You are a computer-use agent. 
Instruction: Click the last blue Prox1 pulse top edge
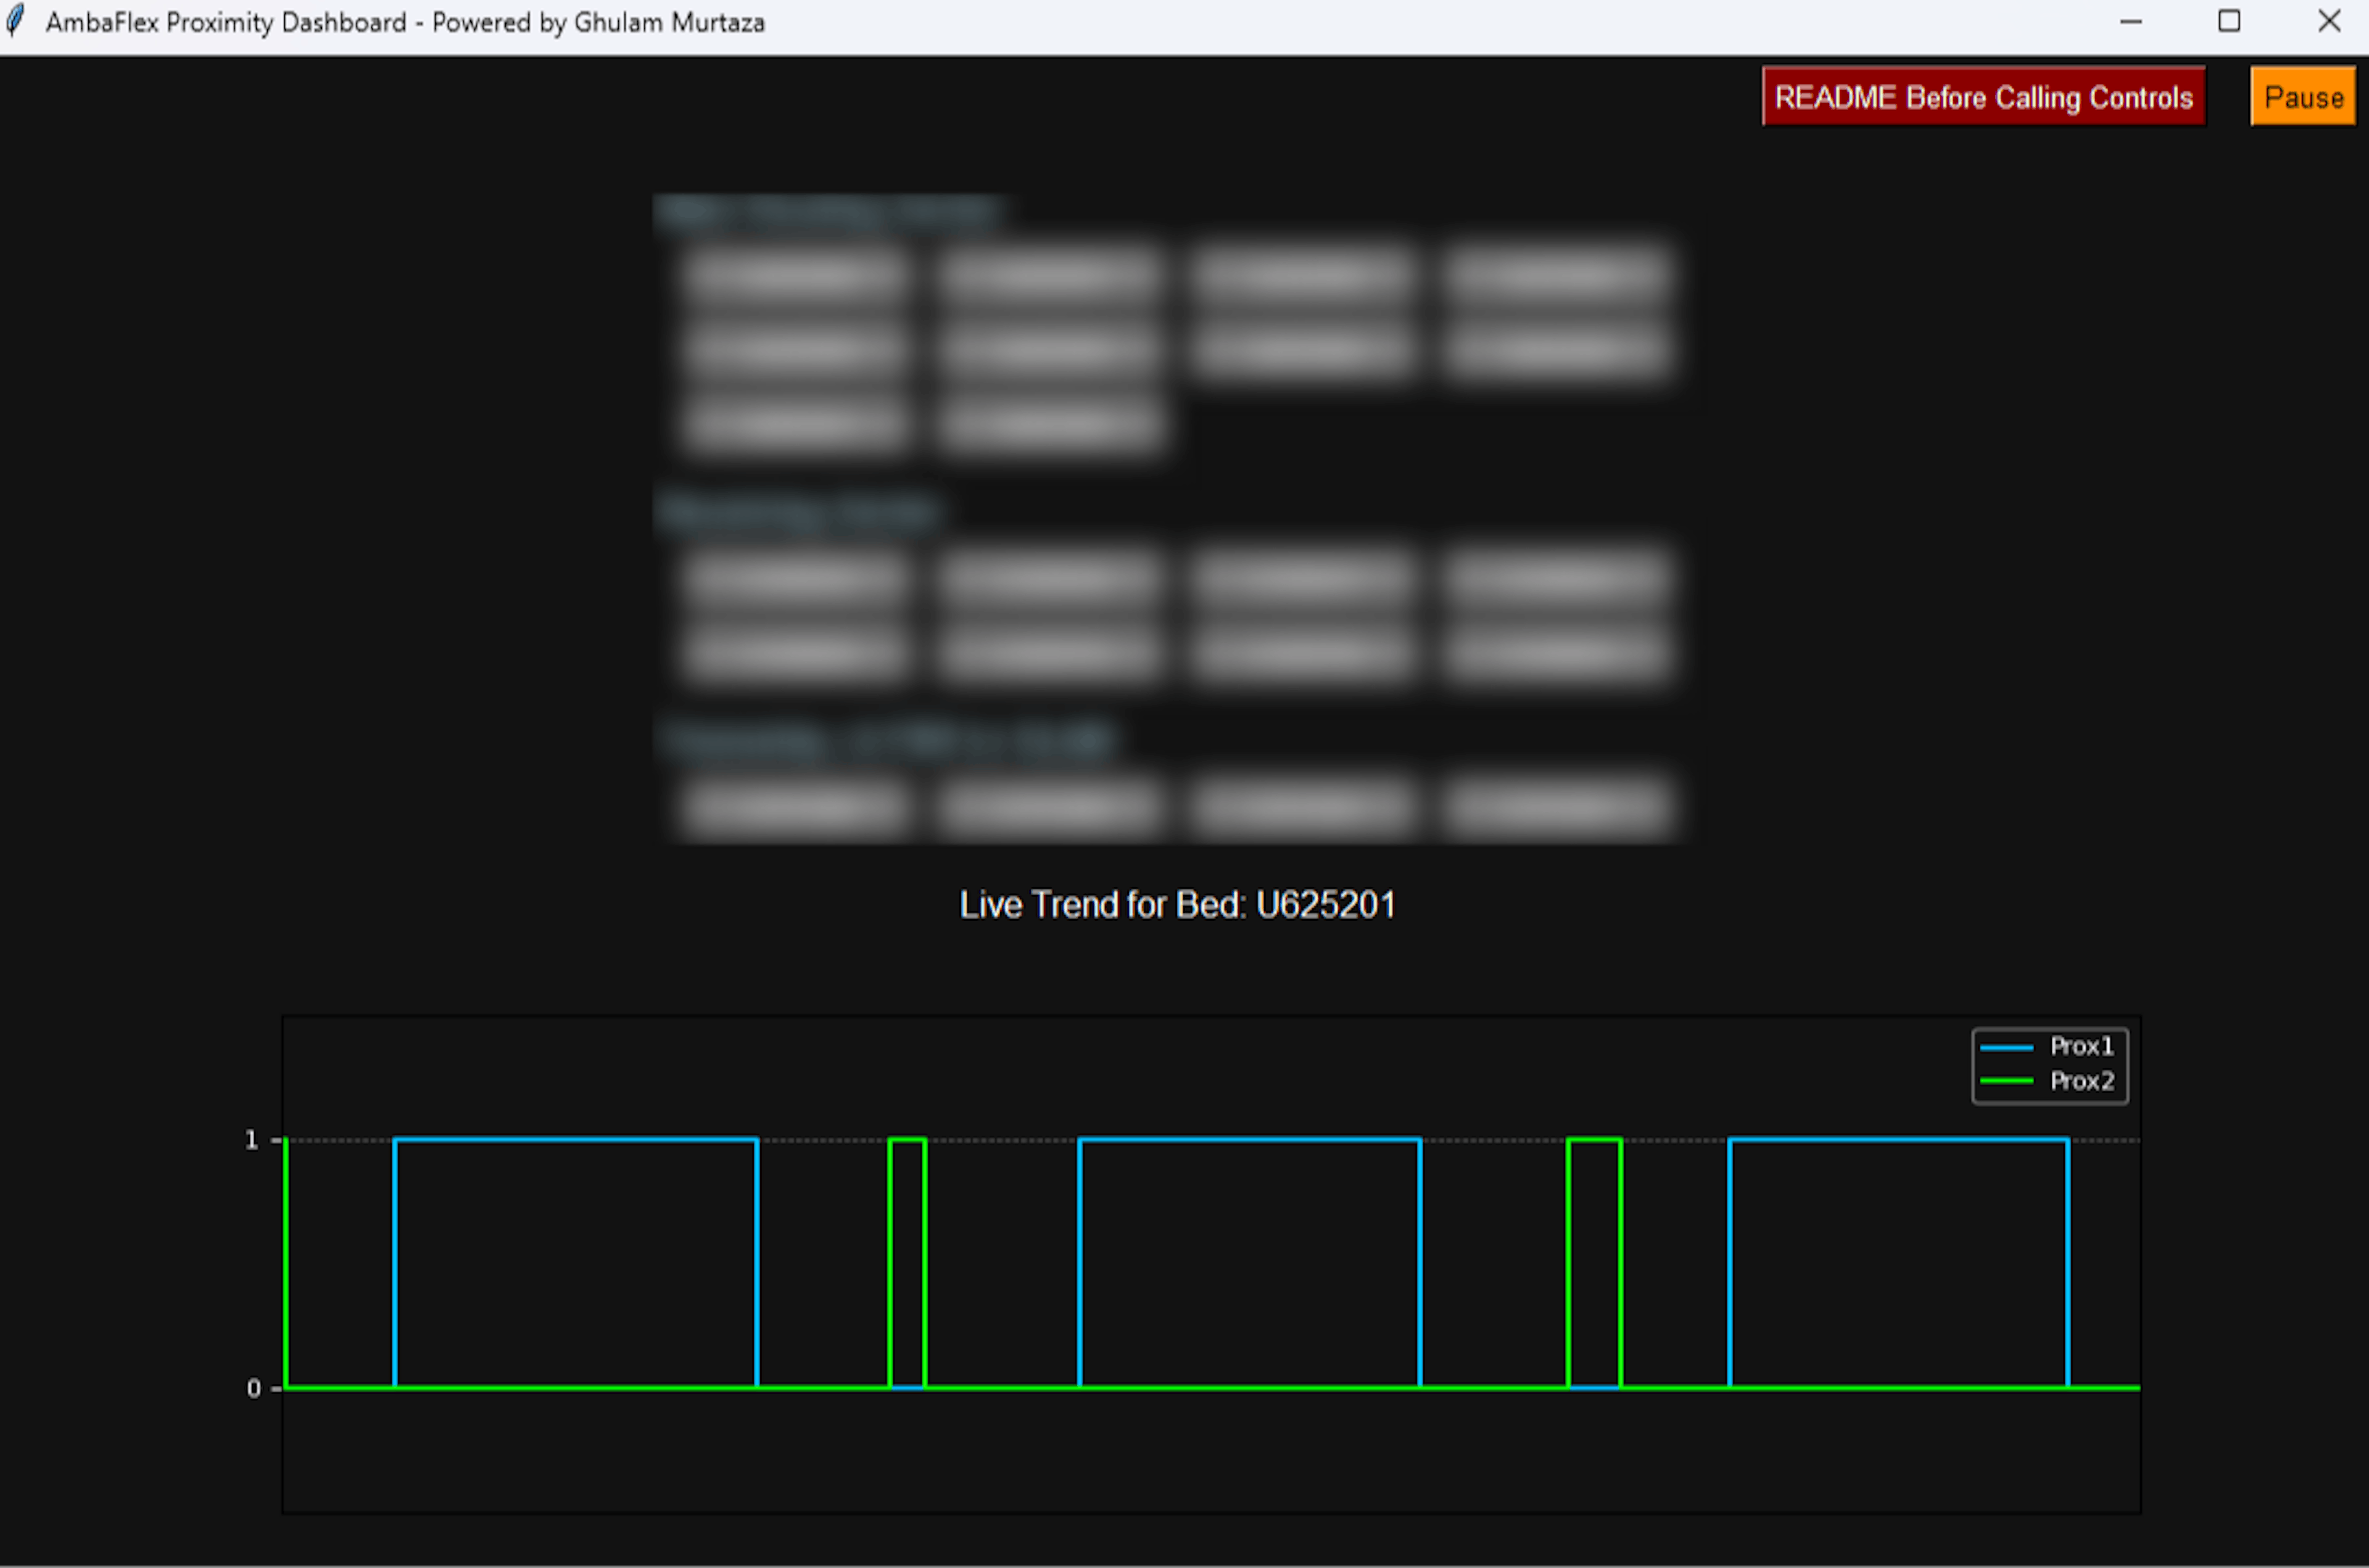(1898, 1139)
